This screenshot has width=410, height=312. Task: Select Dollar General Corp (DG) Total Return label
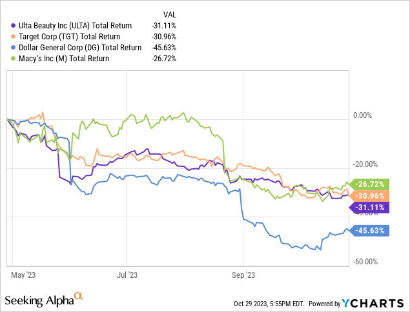76,47
